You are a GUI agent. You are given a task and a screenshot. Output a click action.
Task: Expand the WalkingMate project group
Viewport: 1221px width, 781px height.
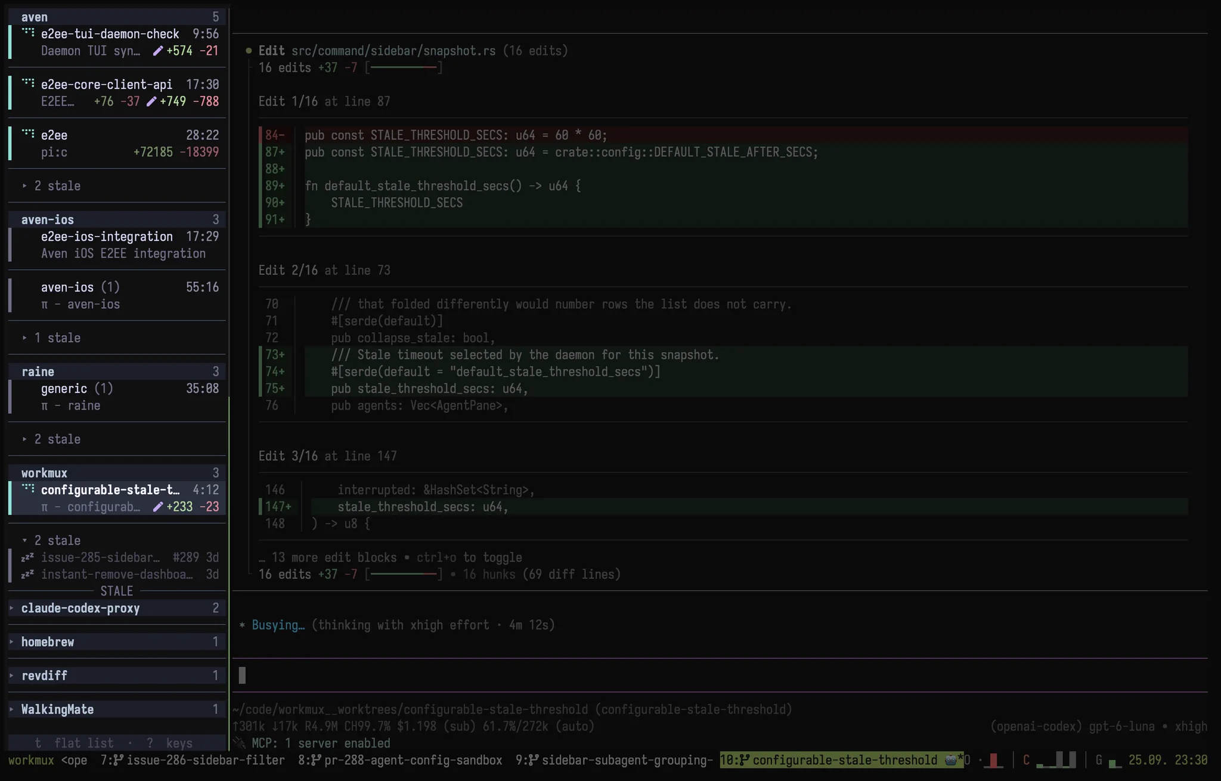pos(117,709)
